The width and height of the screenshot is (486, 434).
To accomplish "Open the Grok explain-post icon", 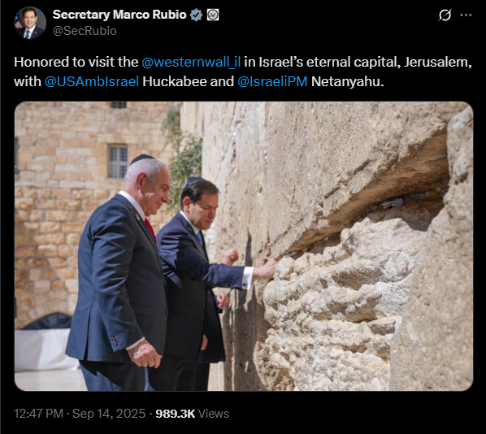I will [445, 15].
